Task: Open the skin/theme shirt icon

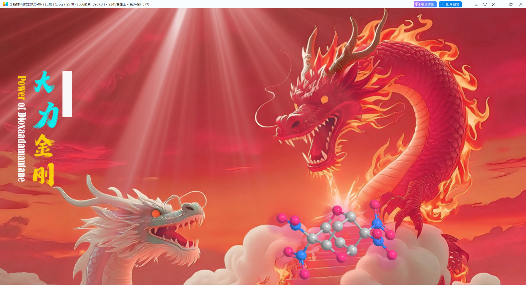Action: [x=485, y=4]
